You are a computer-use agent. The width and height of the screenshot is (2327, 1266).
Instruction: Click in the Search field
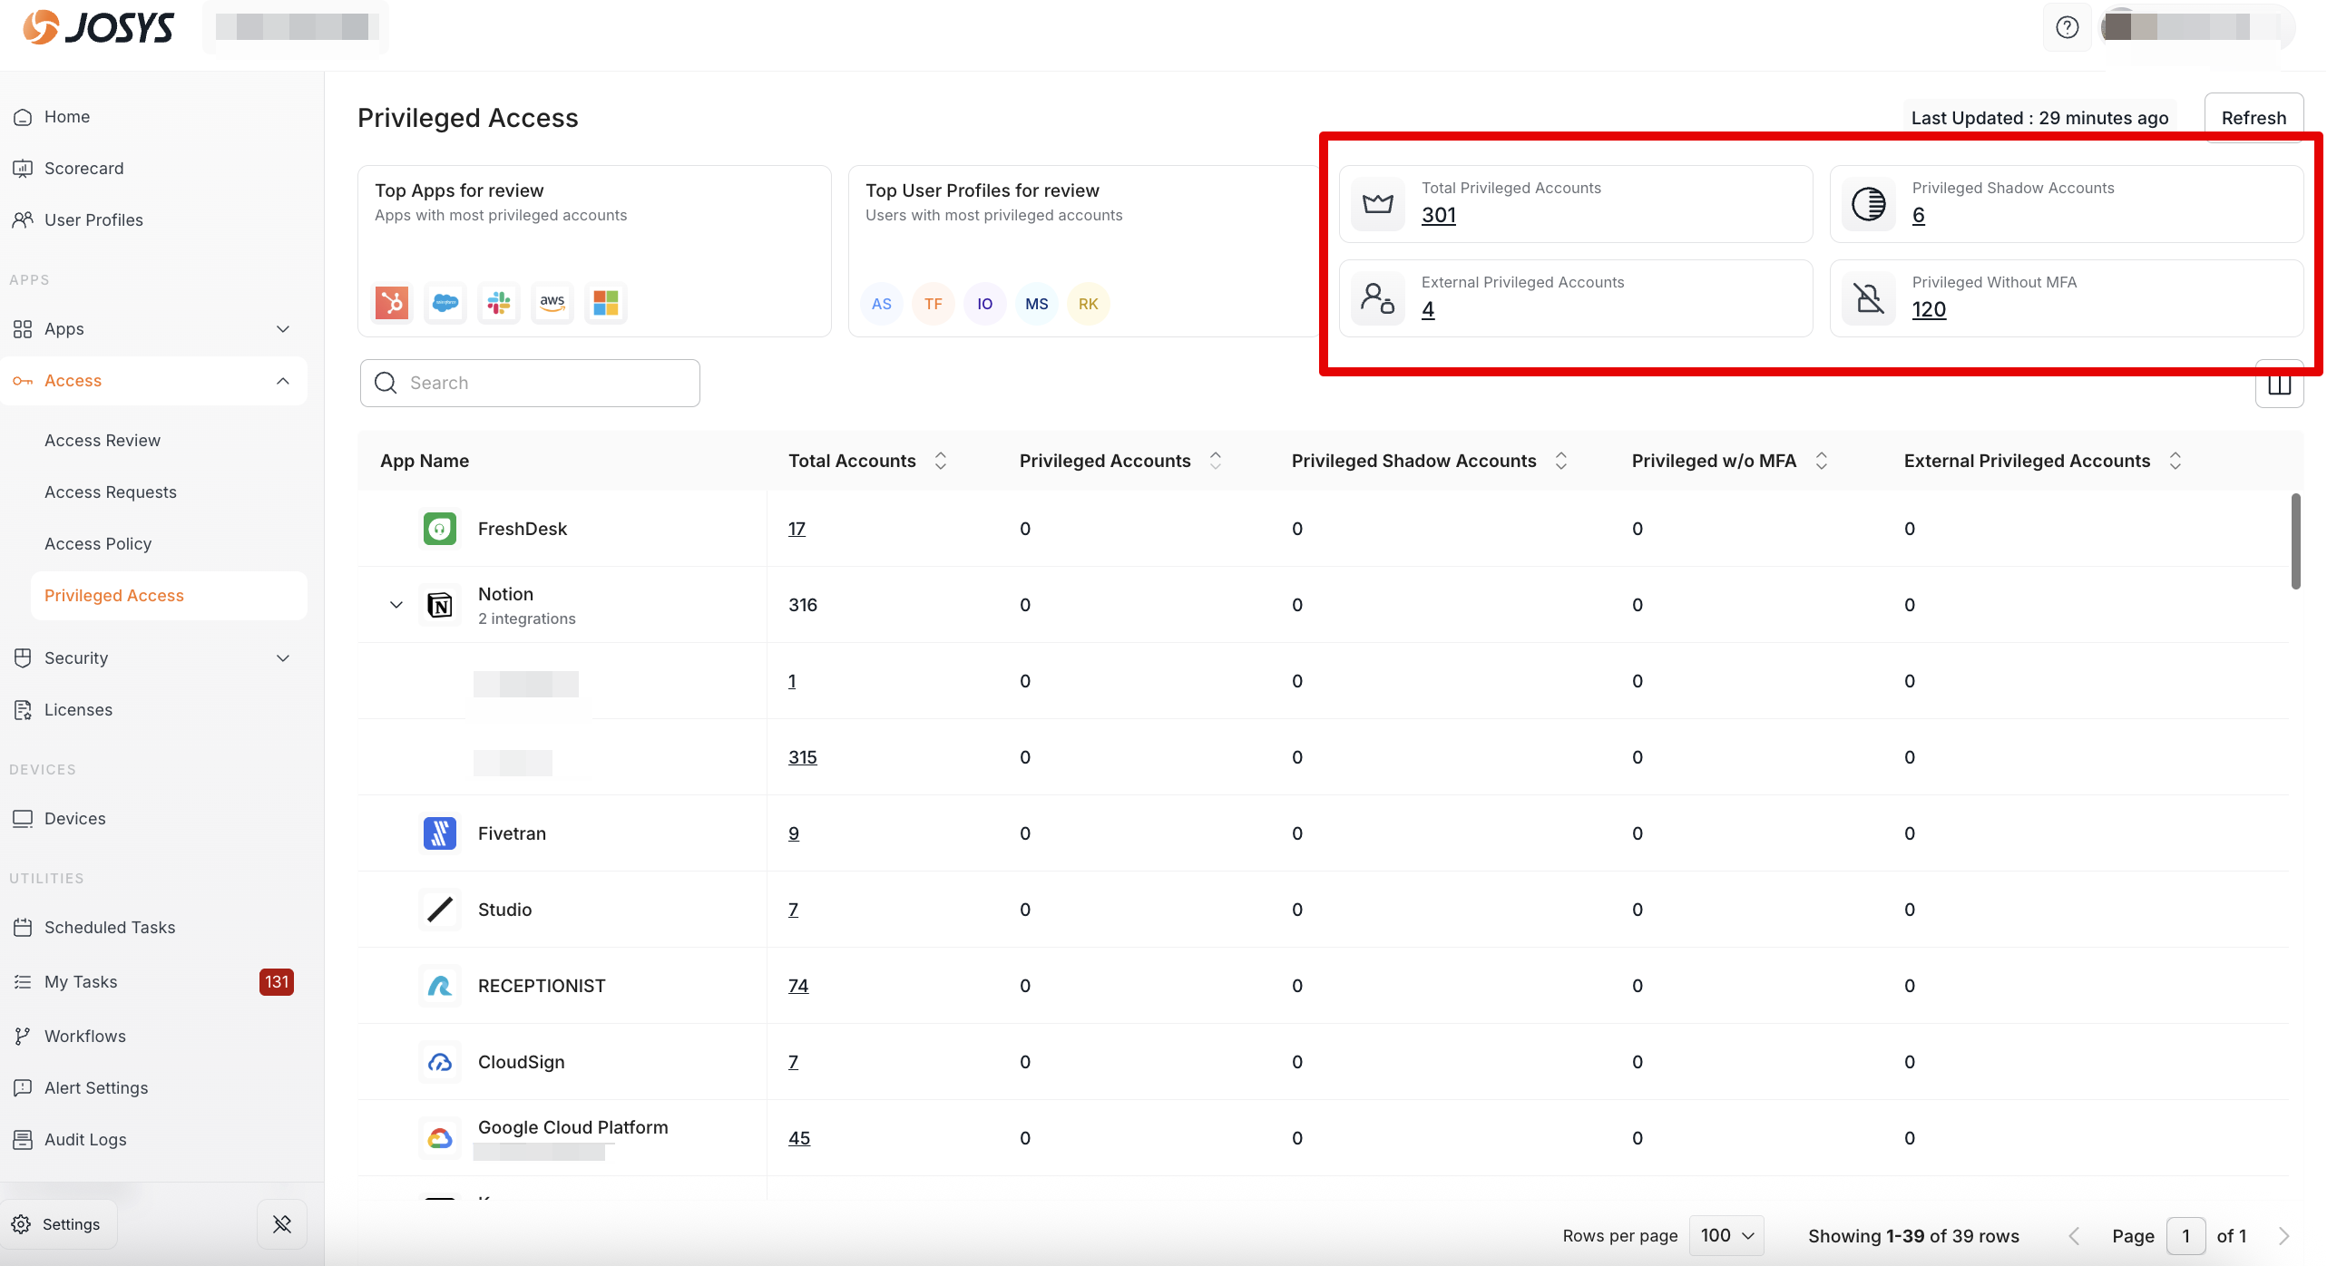[544, 383]
